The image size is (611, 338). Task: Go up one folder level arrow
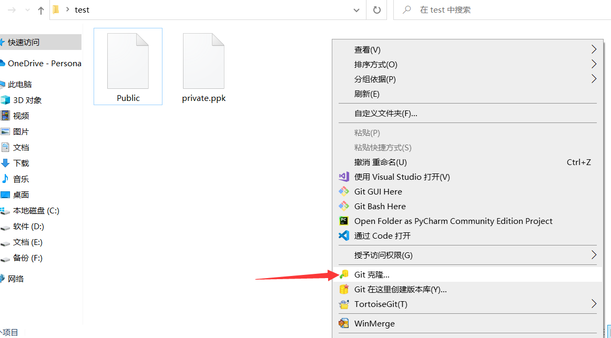coord(41,10)
